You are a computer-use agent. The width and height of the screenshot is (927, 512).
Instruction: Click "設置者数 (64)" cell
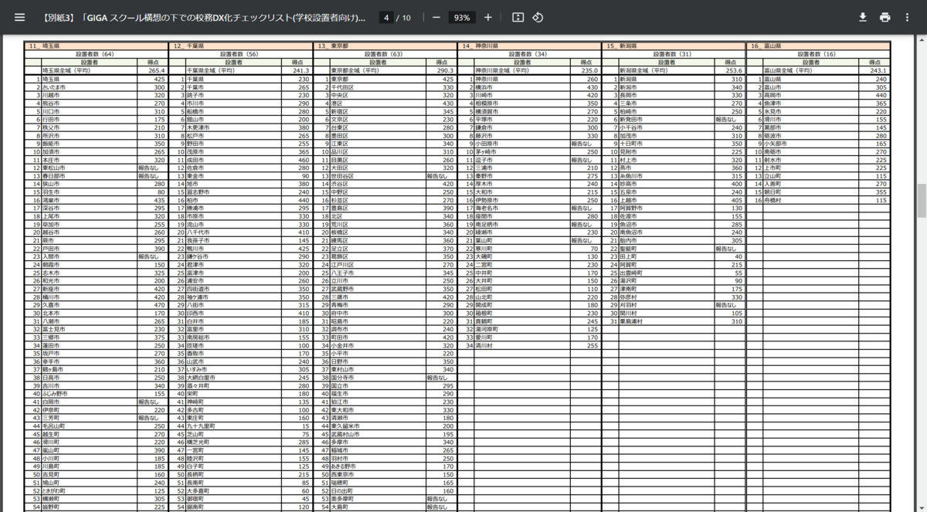pos(97,54)
